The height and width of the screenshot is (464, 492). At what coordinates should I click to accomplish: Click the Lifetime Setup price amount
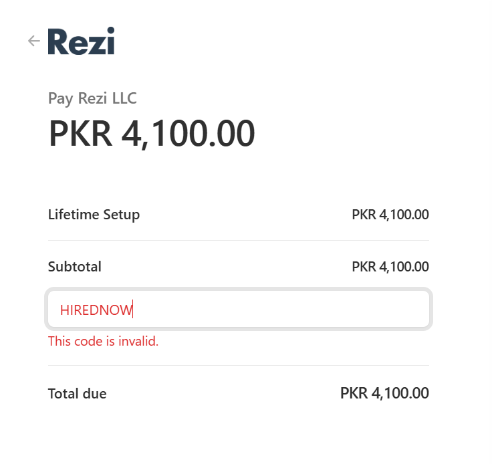pyautogui.click(x=390, y=215)
